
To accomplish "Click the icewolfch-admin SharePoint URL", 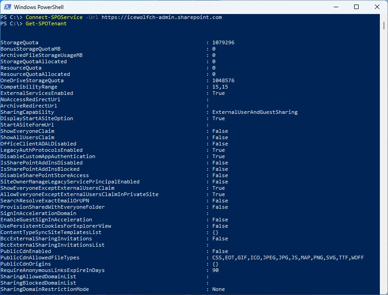I will pos(162,17).
